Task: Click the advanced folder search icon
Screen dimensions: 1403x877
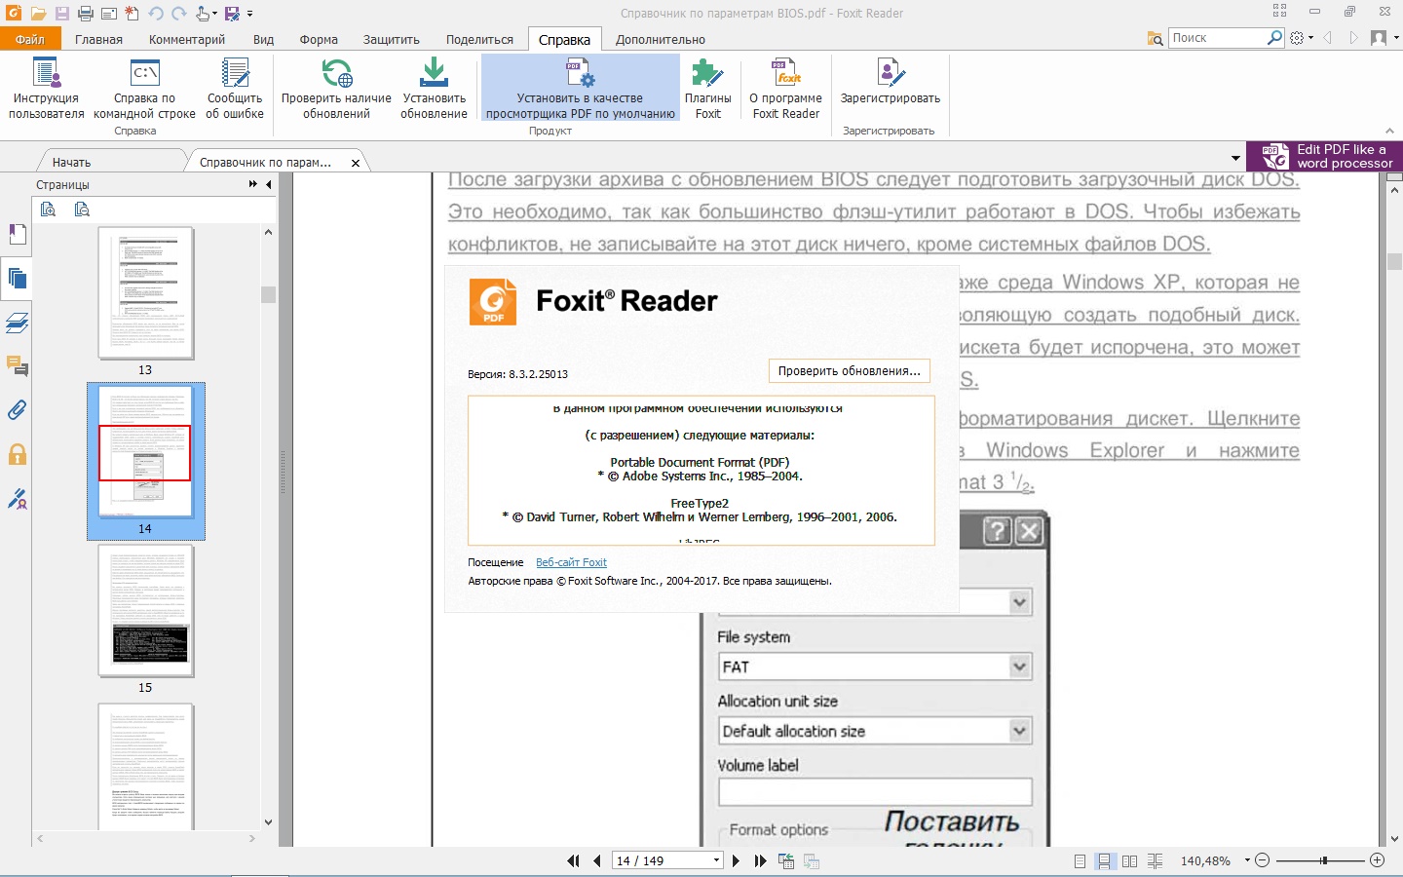Action: pos(1156,38)
